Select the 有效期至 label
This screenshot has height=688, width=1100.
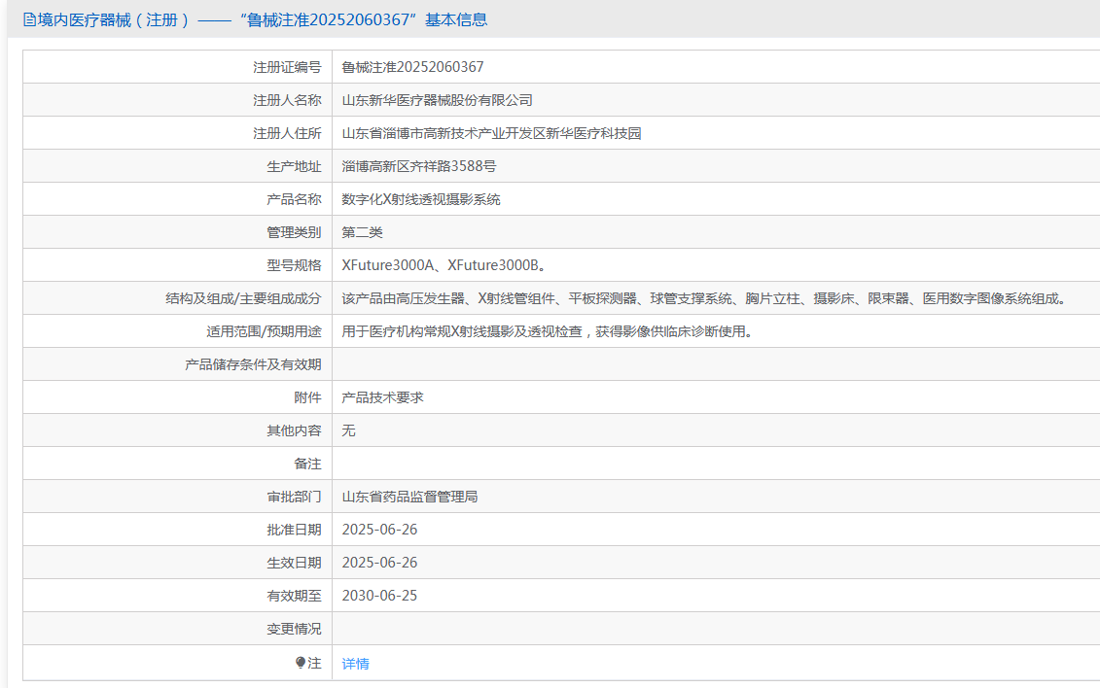tap(294, 595)
